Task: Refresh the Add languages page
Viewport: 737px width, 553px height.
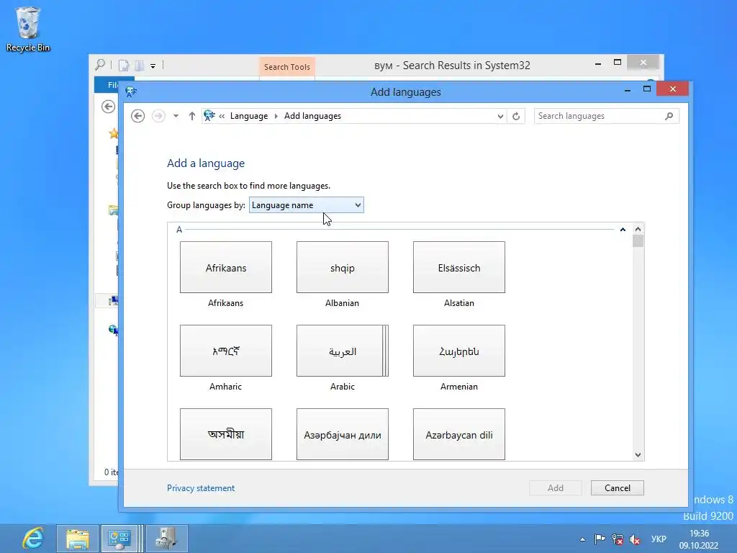Action: (x=516, y=116)
